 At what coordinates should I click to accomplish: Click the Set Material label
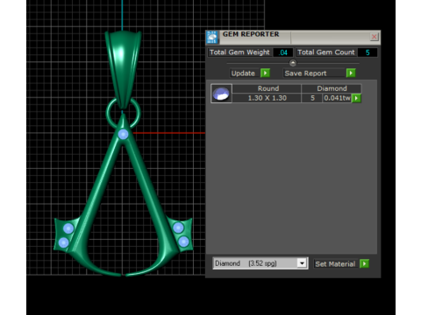point(335,264)
